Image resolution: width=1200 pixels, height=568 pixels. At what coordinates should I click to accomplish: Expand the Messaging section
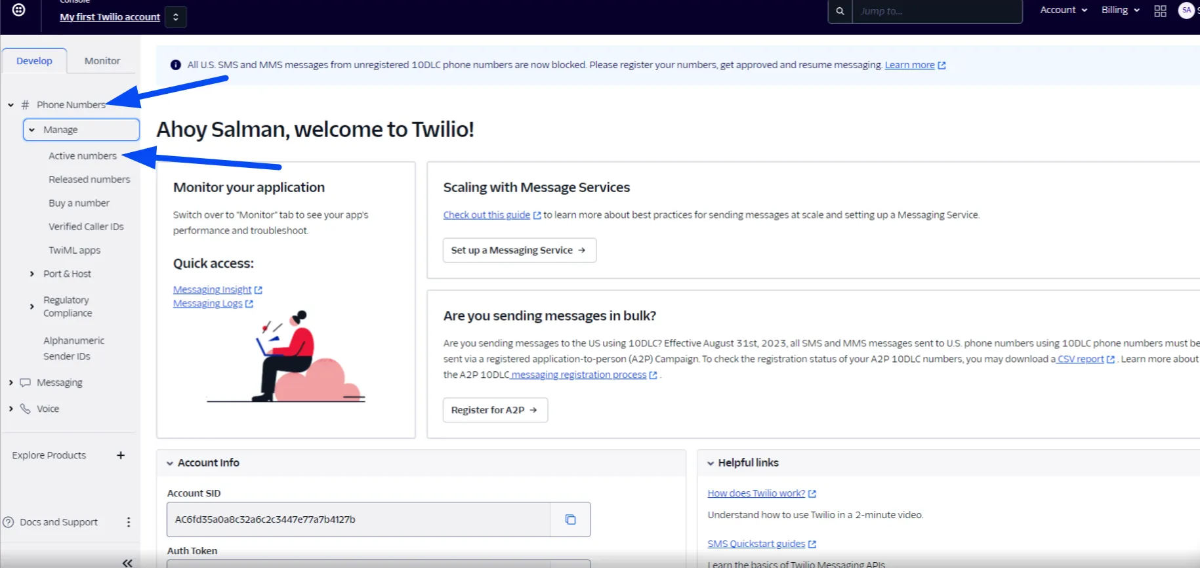coord(10,382)
